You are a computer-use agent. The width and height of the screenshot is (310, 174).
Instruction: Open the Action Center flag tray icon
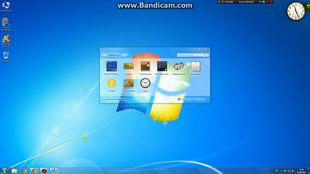point(285,171)
